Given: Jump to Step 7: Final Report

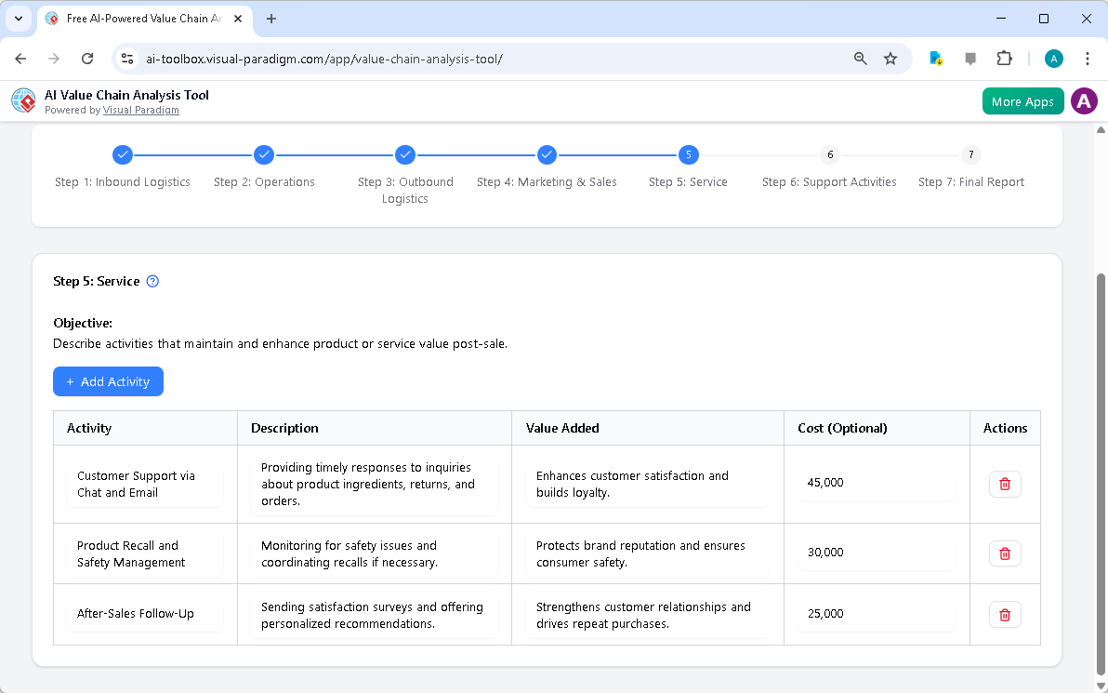Looking at the screenshot, I should pyautogui.click(x=970, y=154).
